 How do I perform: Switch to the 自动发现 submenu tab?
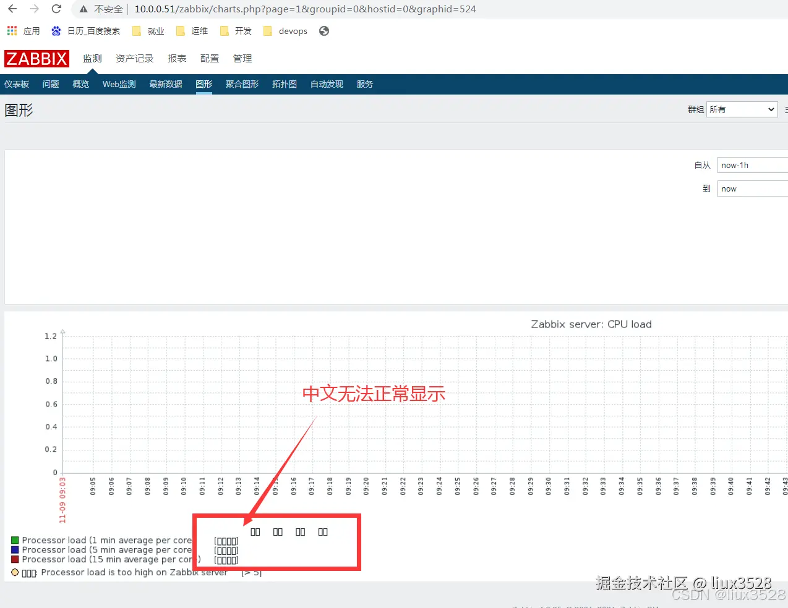coord(327,85)
